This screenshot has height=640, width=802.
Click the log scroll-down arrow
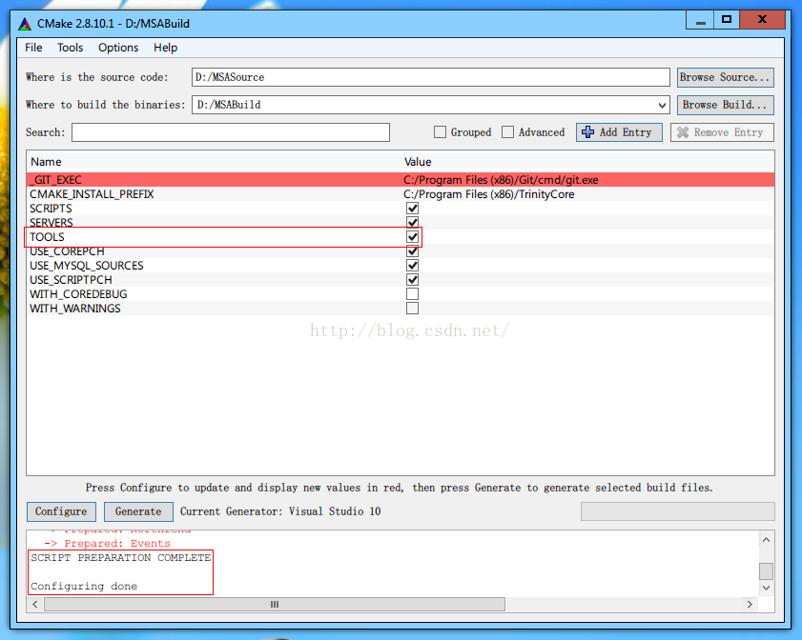coord(766,588)
